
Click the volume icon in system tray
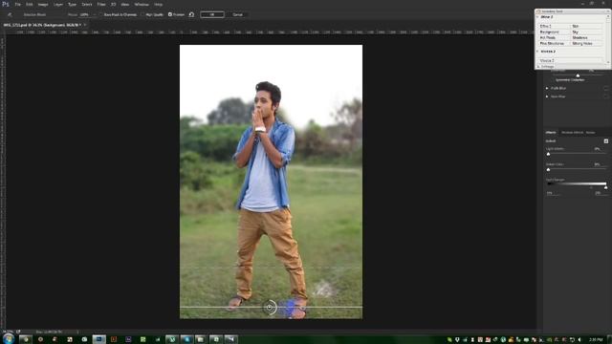pos(579,340)
